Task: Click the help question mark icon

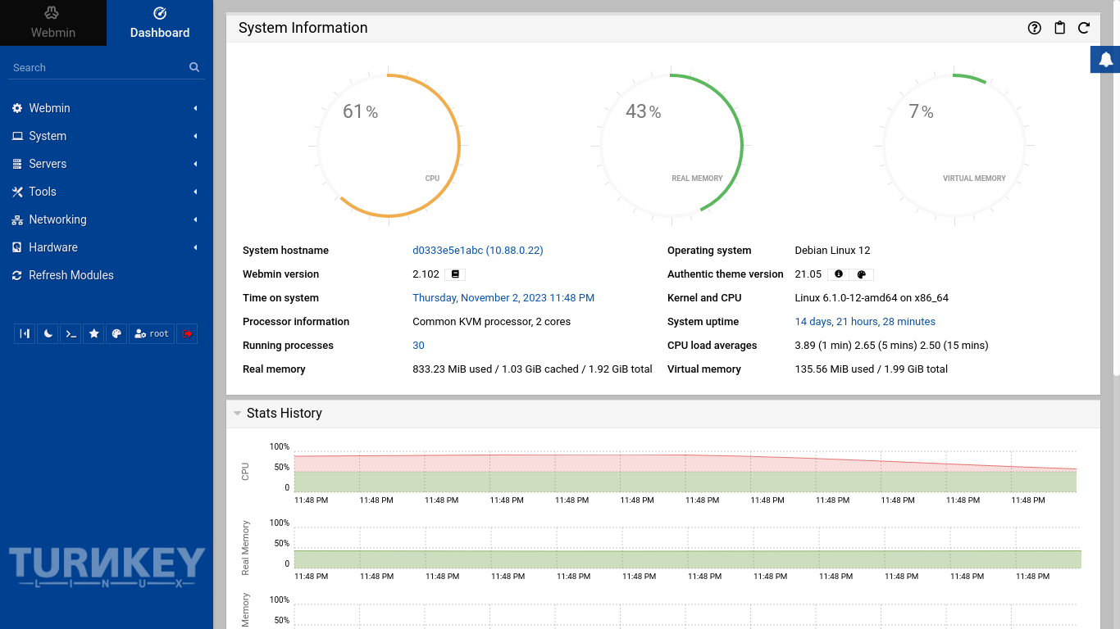Action: pos(1035,28)
